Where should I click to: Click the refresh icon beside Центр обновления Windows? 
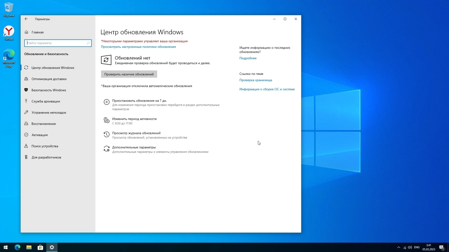point(26,68)
